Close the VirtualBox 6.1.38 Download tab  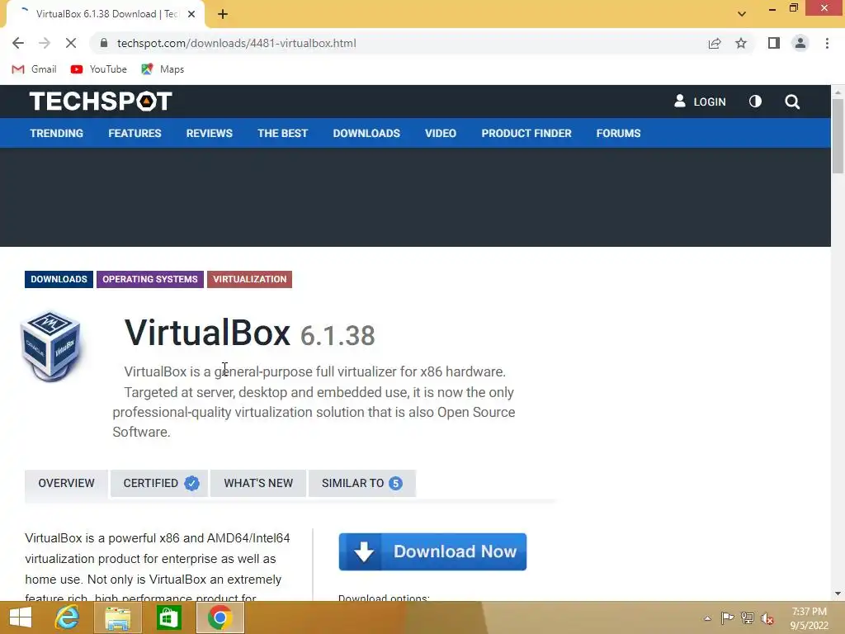coord(191,14)
